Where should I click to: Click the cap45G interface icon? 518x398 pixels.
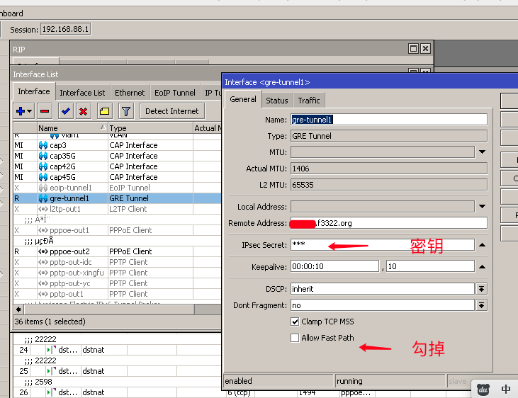pyautogui.click(x=43, y=177)
